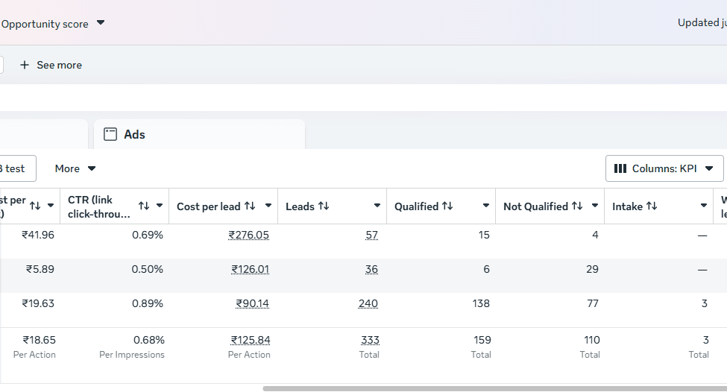Viewport: 727px width, 392px height.
Task: Switch to the Ads tab
Action: pos(199,134)
